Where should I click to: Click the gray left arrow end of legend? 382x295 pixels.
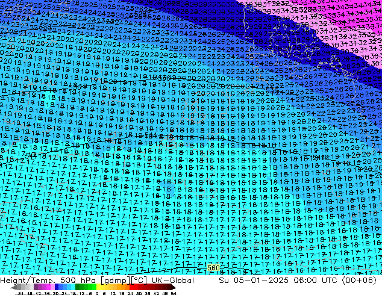pos(14,287)
